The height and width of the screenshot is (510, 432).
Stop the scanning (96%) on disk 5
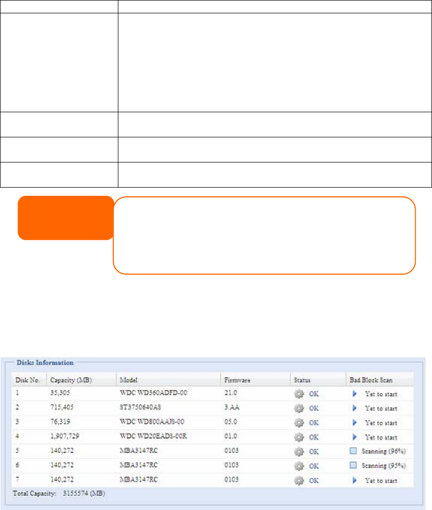point(353,451)
